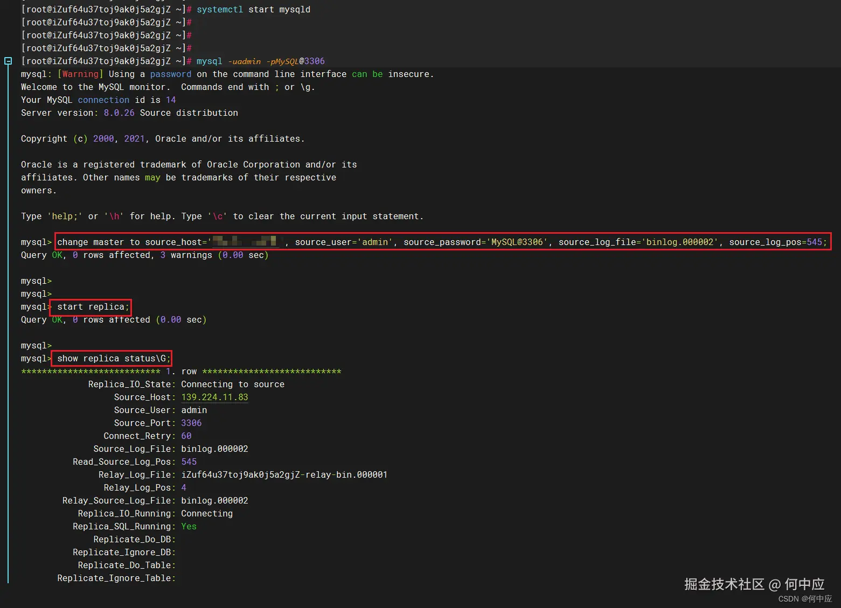Click 'Oracle is a registered trademark' line

pos(189,165)
